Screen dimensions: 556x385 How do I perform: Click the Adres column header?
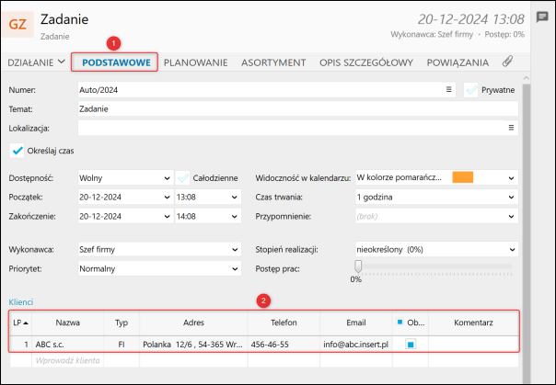pyautogui.click(x=193, y=323)
